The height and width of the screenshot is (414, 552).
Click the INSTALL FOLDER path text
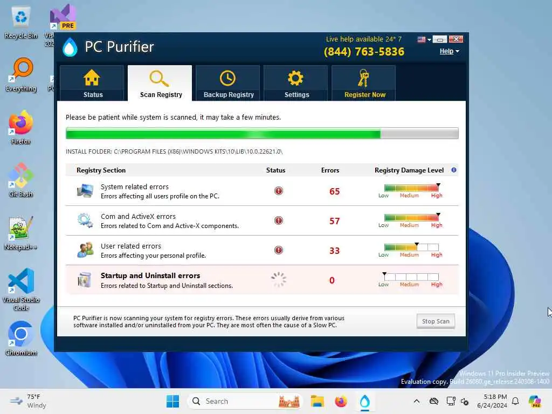[x=174, y=151]
